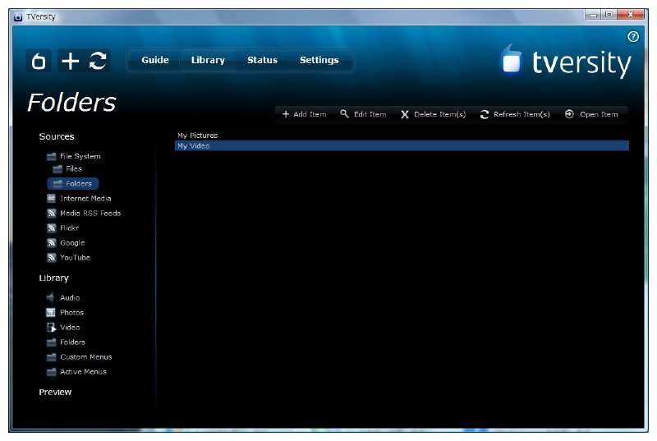Open the Audio library speaker icon

pos(51,298)
